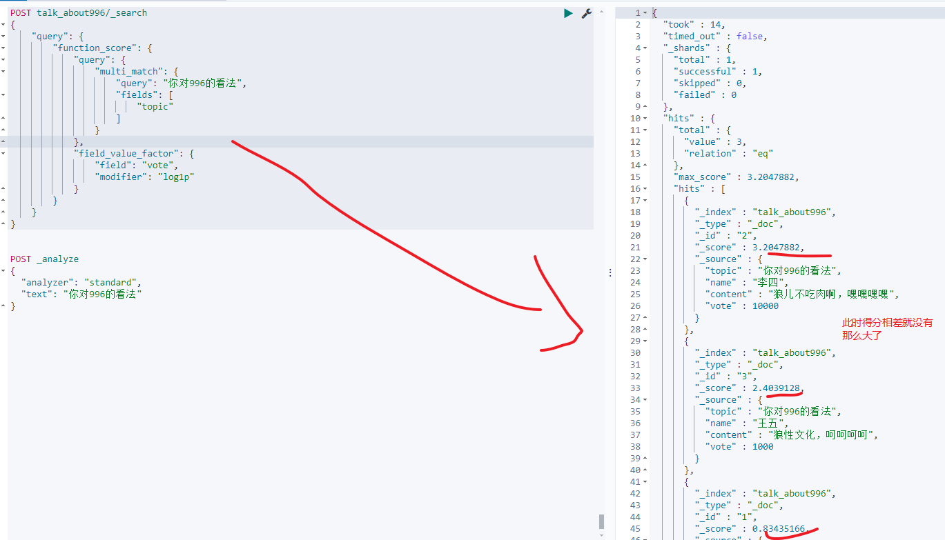Collapse the "fields" array in request
This screenshot has height=540, width=945.
(x=3, y=95)
